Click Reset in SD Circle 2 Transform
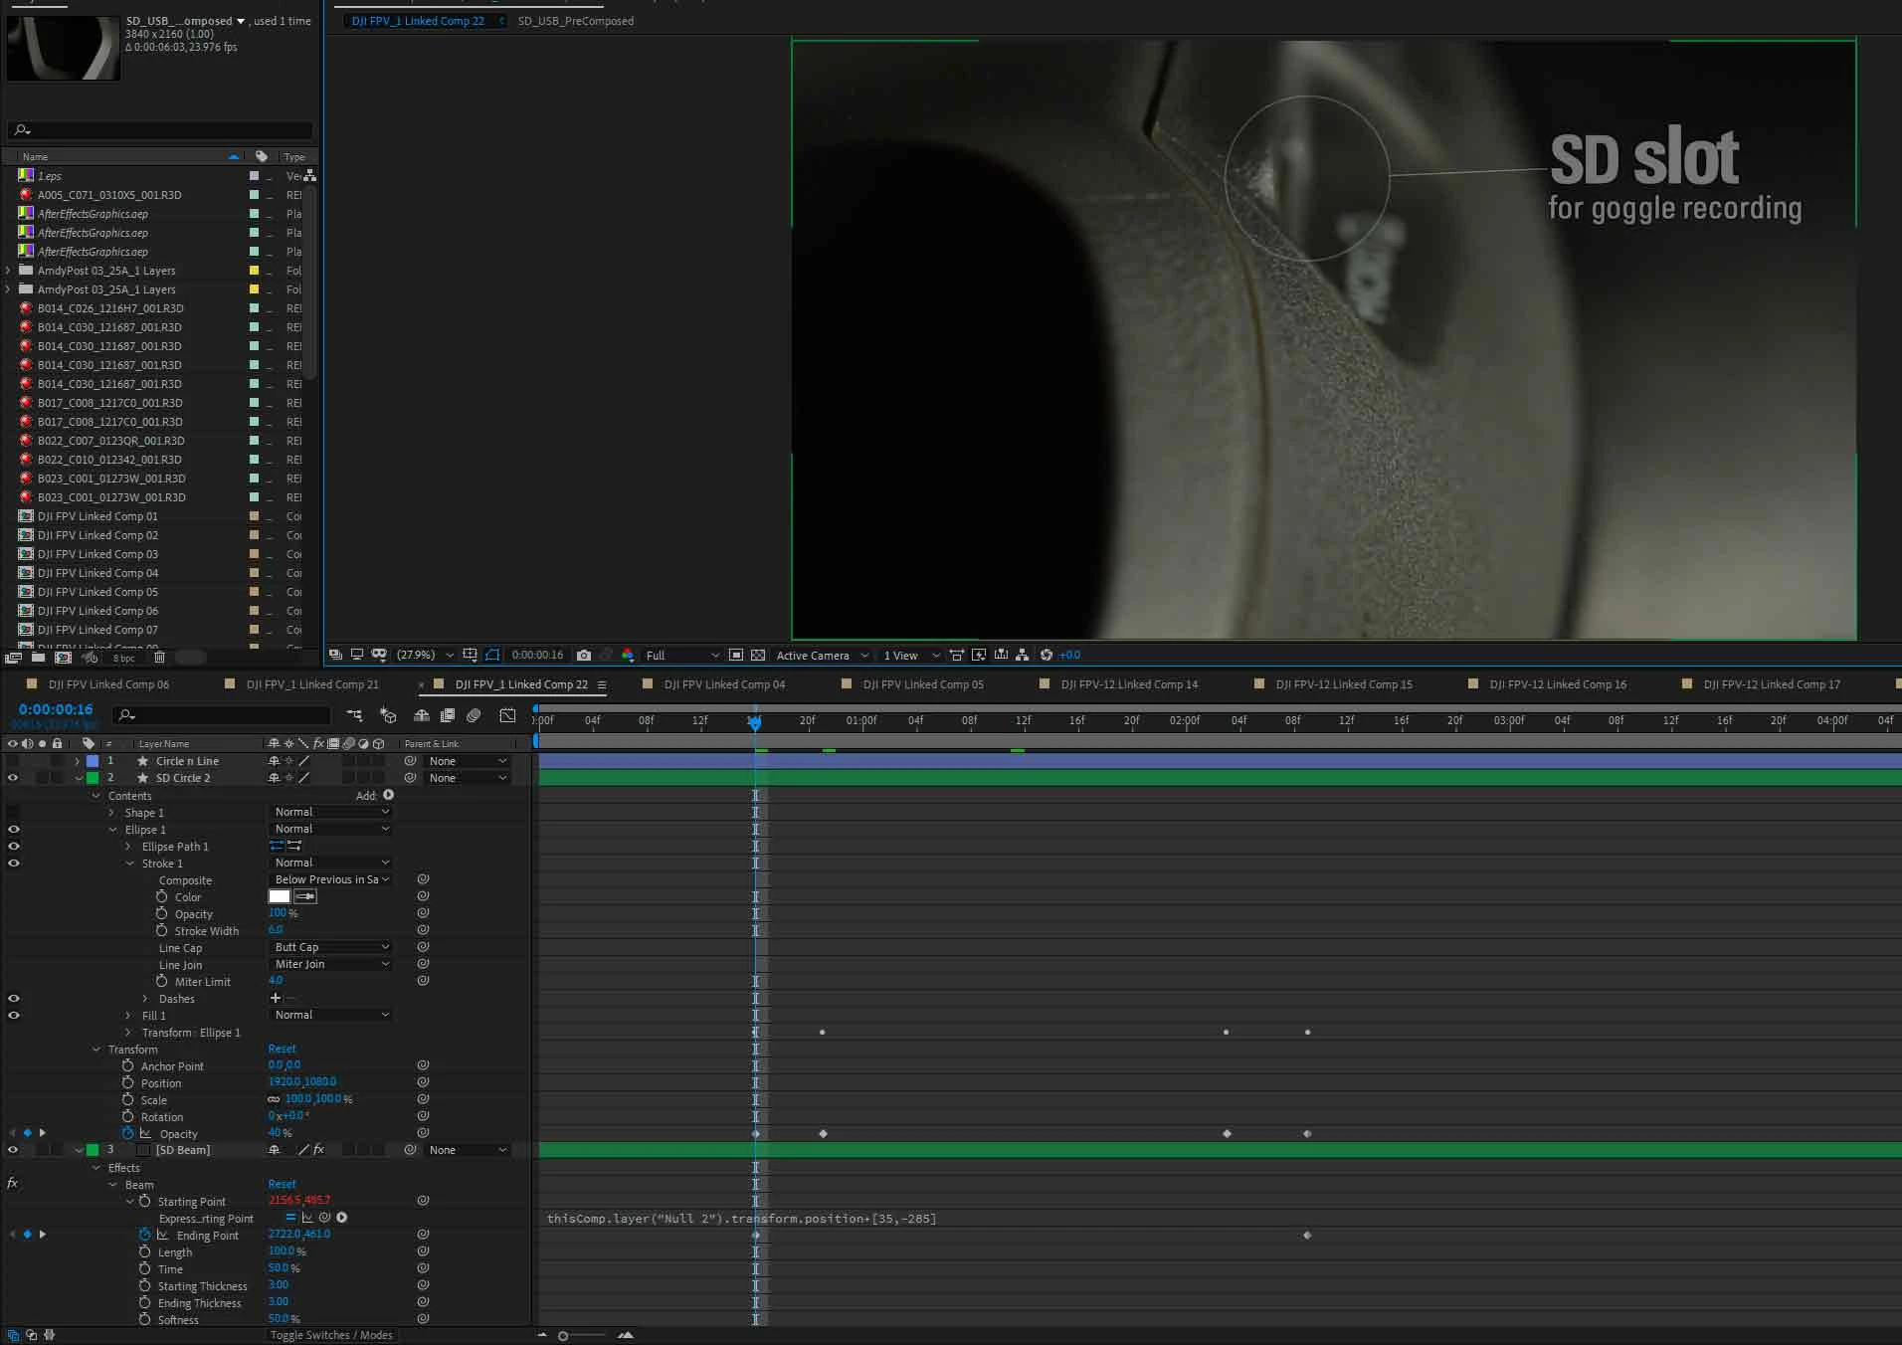 pyautogui.click(x=282, y=1049)
